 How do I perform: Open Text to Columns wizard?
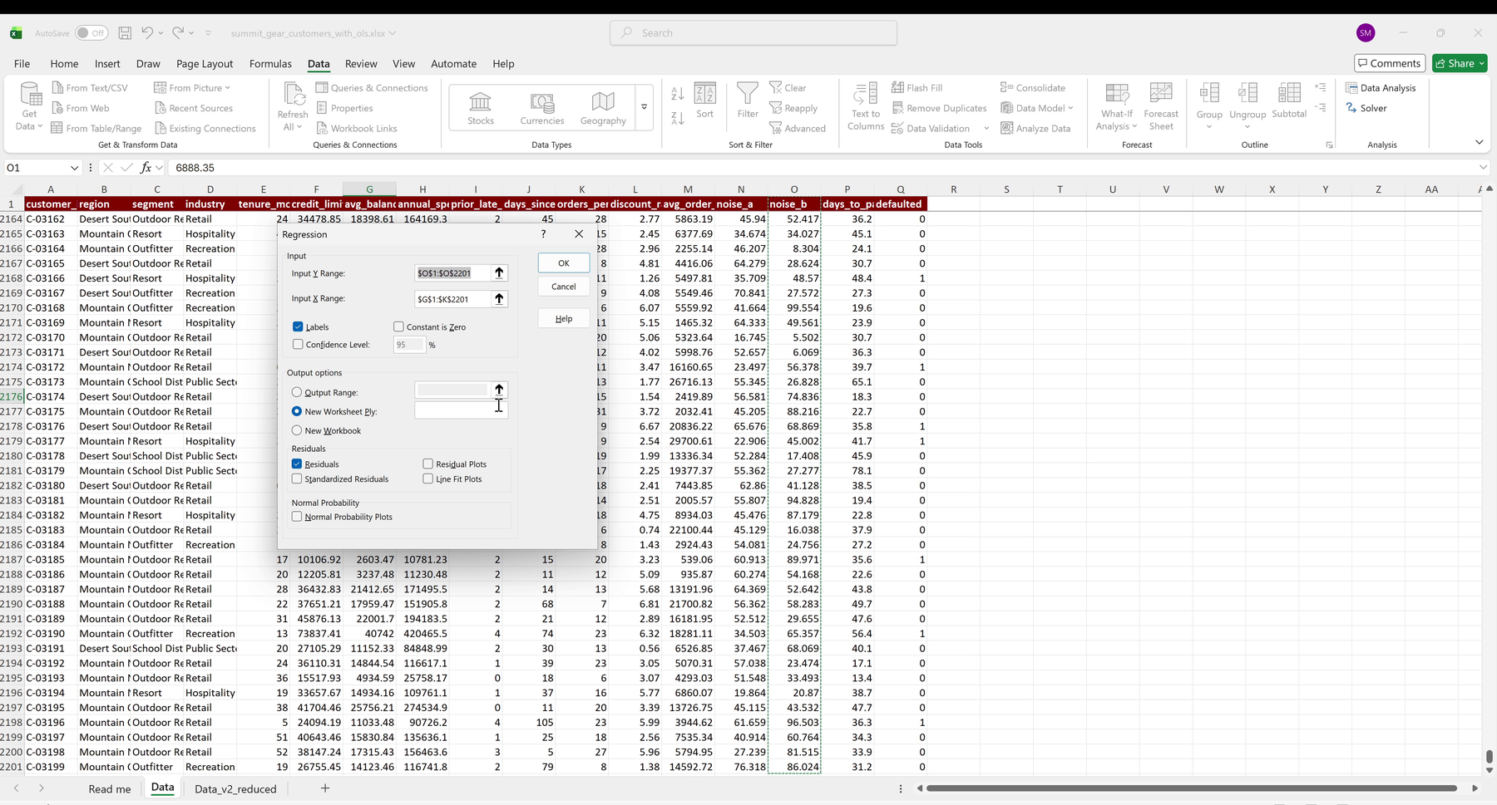(x=866, y=106)
